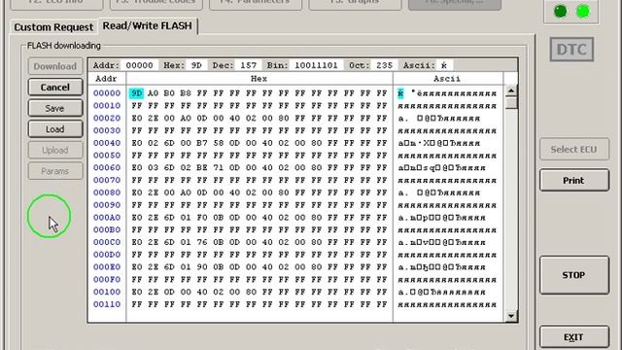Click the STOP button
Viewport: 622px width, 350px height.
[x=574, y=275]
